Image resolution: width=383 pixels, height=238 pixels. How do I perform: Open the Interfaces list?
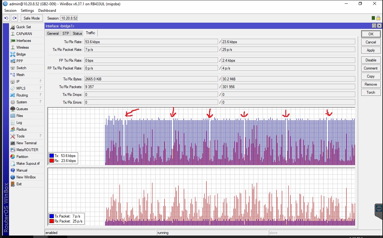(24, 41)
